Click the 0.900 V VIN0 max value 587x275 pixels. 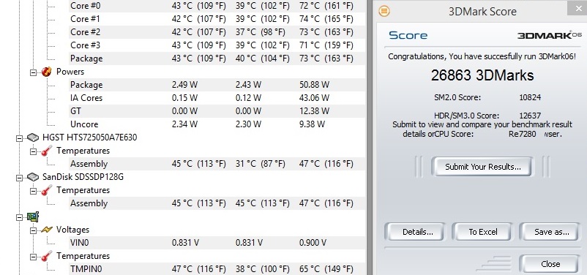tap(313, 243)
